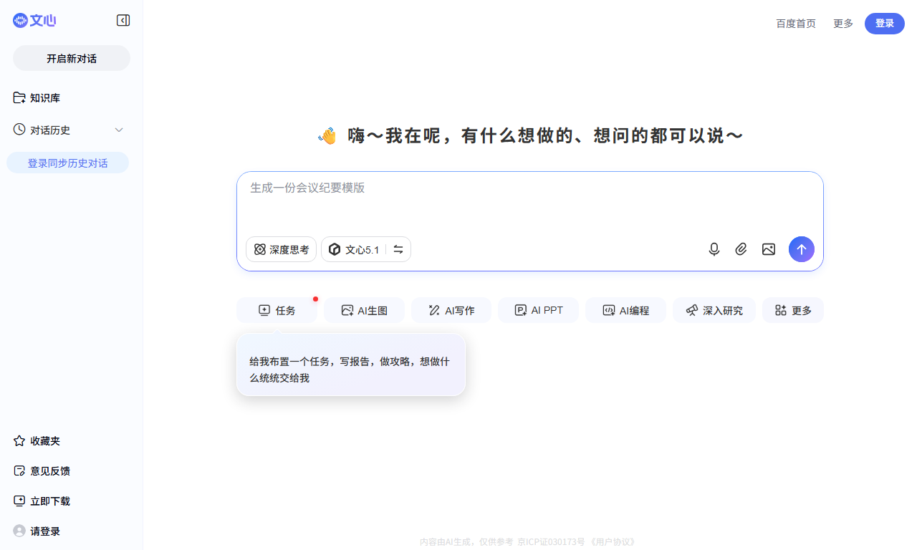This screenshot has height=550, width=917.
Task: Click the waving hand emoji in greeting
Action: coord(327,136)
